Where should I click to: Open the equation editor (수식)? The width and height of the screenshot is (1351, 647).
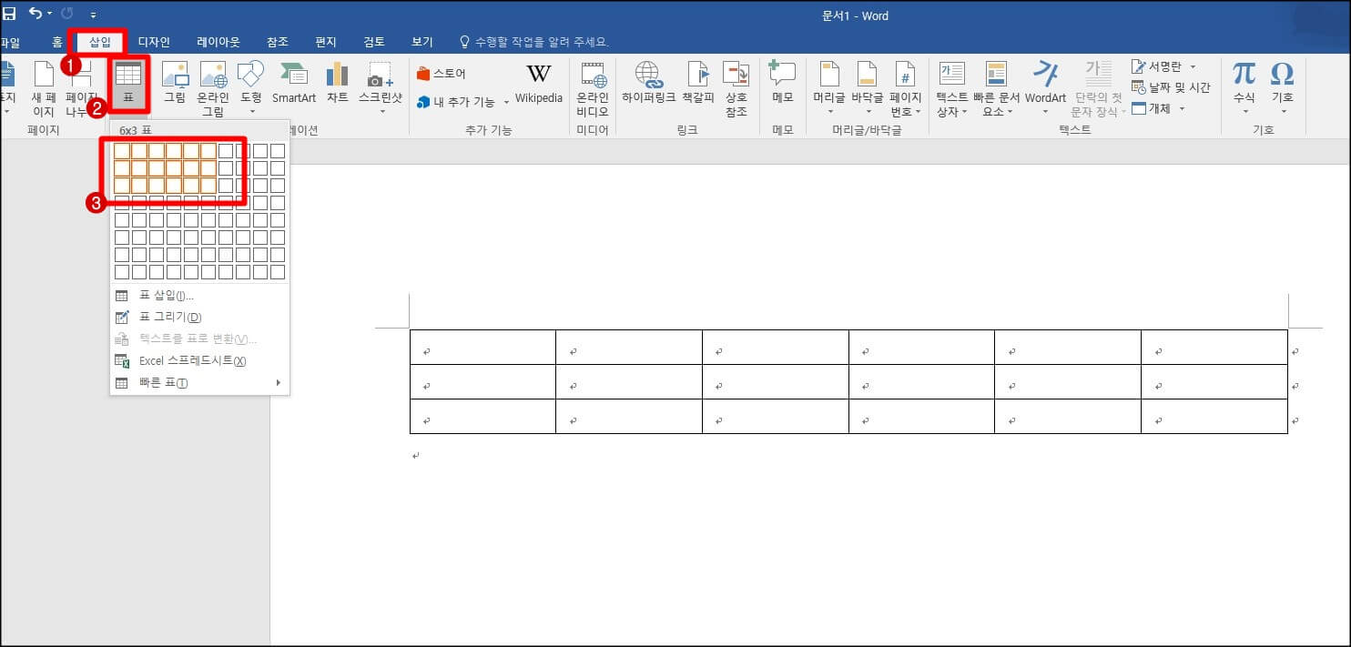point(1243,84)
